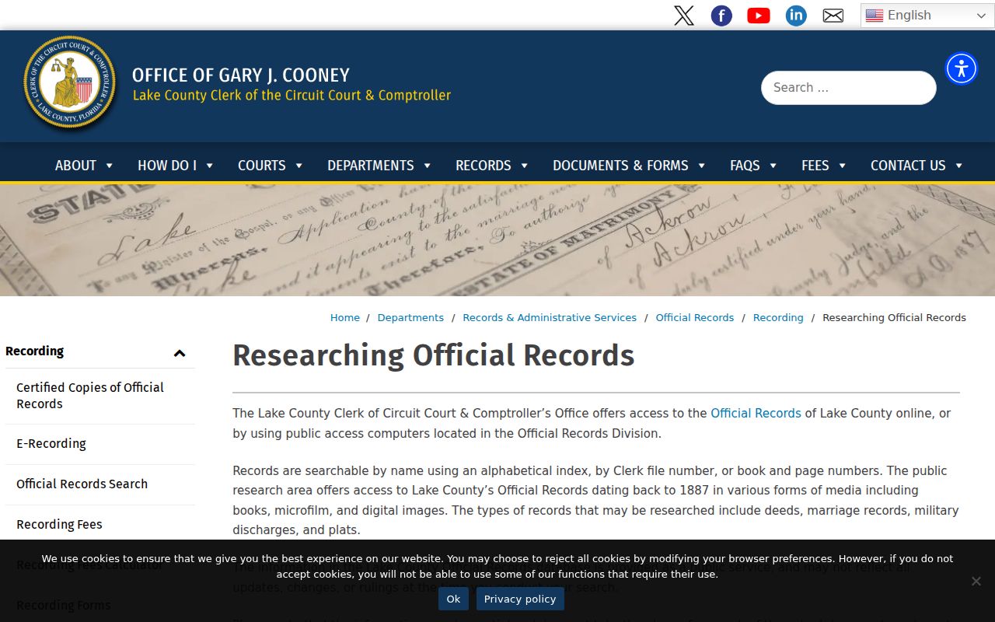Expand the Courts menu
The image size is (995, 622).
271,165
